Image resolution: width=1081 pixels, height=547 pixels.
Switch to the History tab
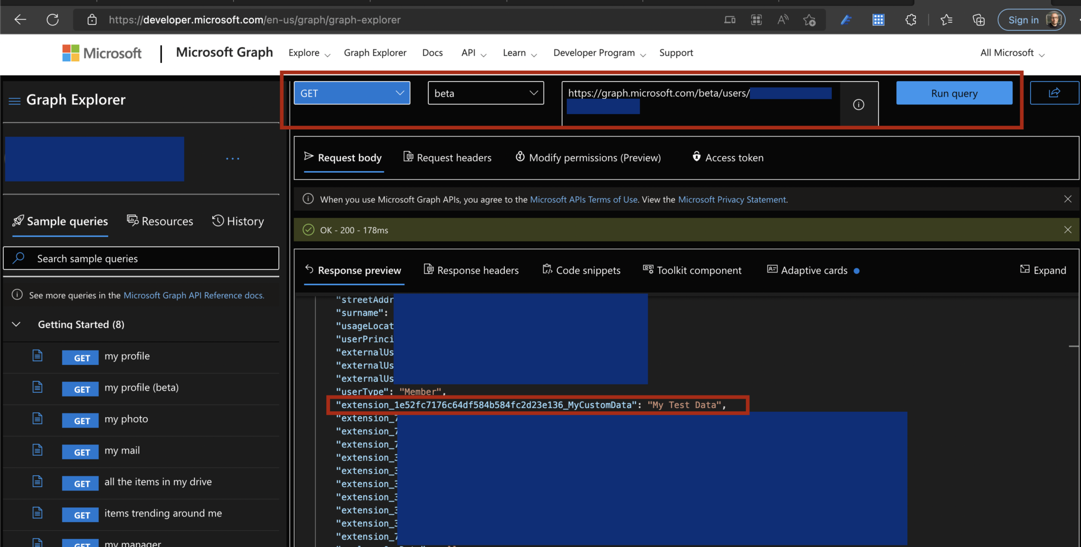pos(238,221)
